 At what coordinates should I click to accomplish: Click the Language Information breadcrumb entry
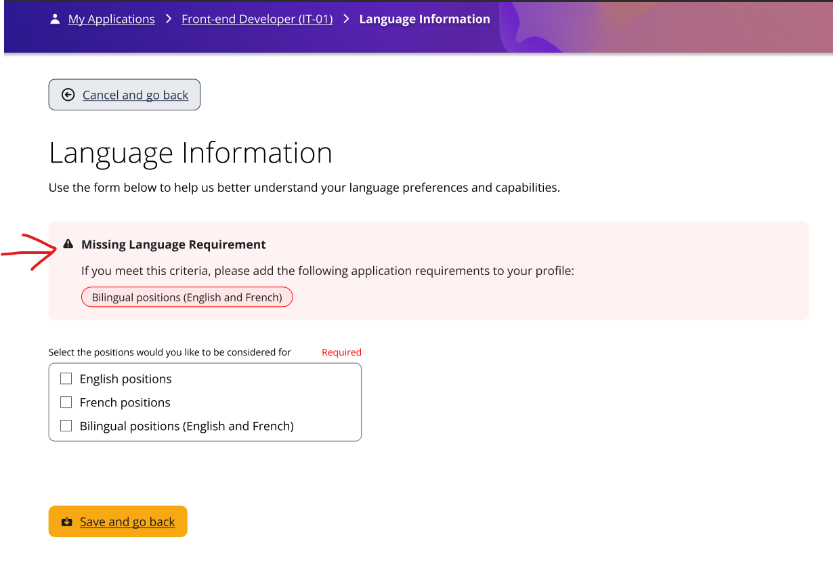425,18
